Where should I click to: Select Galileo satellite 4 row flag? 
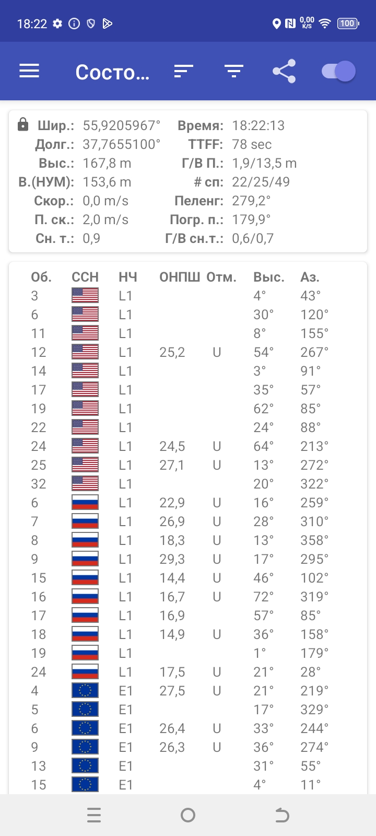[x=85, y=691]
